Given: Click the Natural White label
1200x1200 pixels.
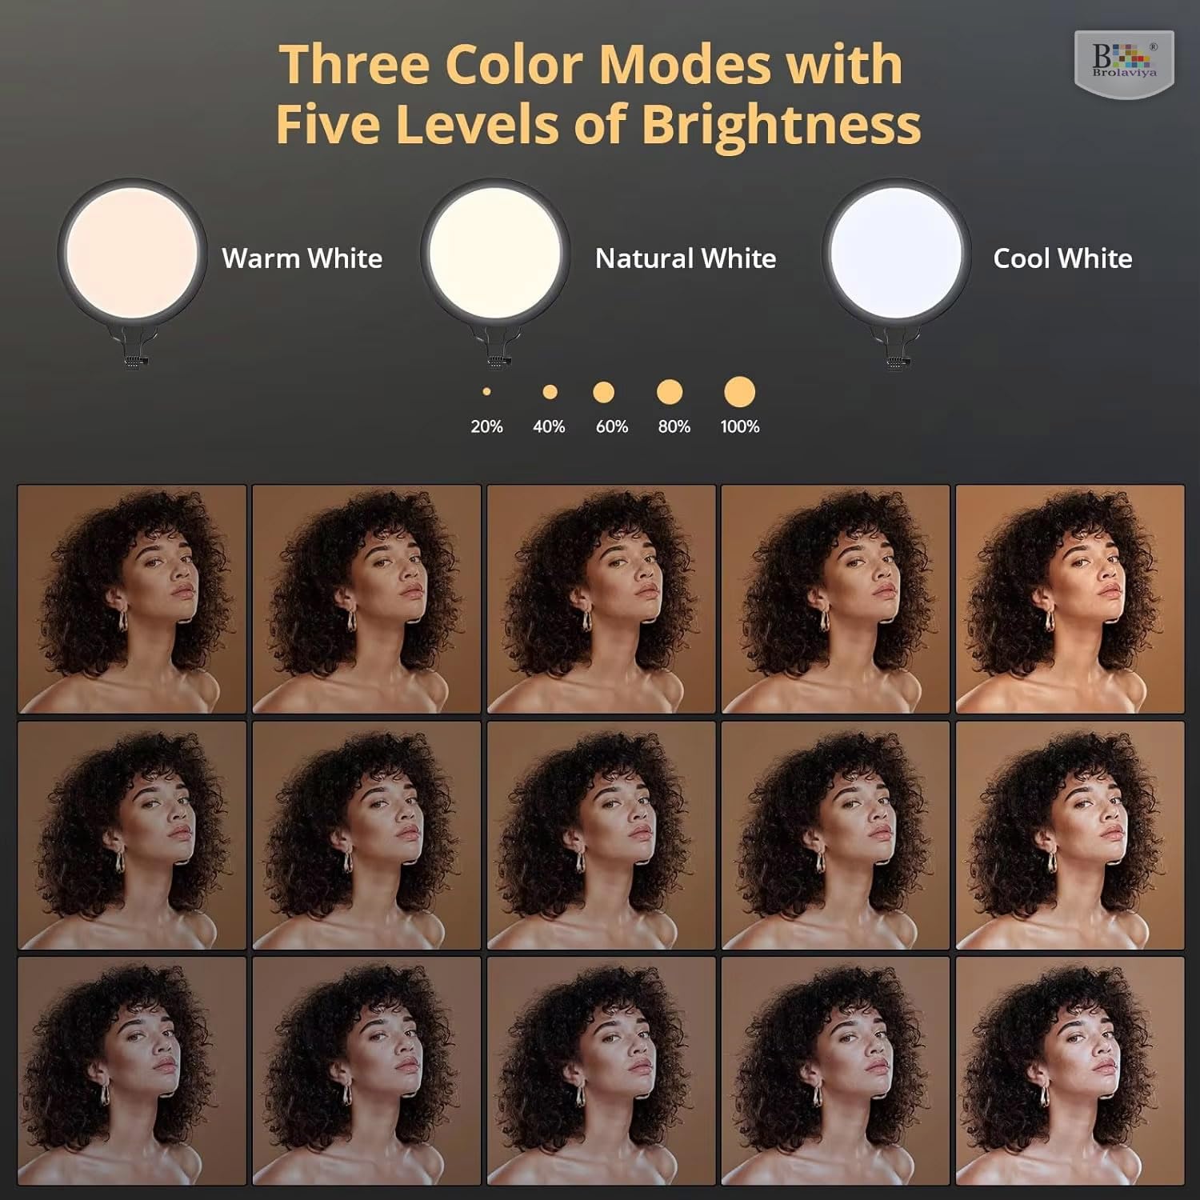Looking at the screenshot, I should (686, 258).
